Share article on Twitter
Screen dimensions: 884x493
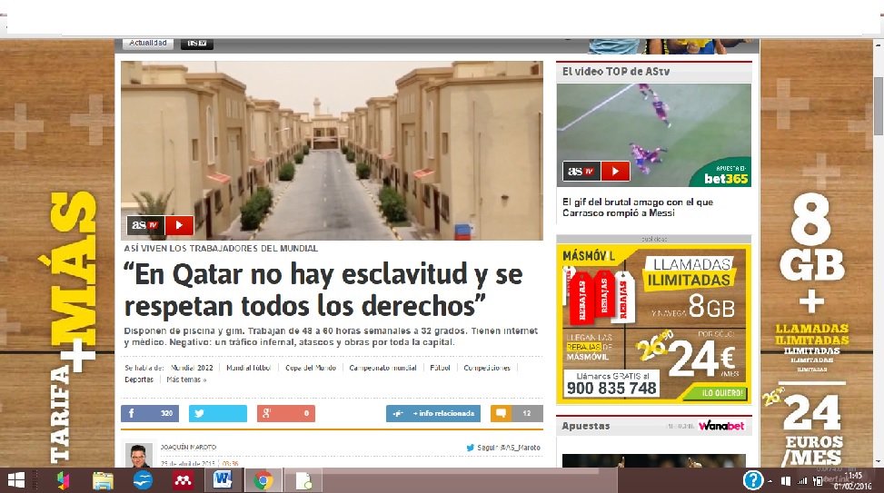218,413
